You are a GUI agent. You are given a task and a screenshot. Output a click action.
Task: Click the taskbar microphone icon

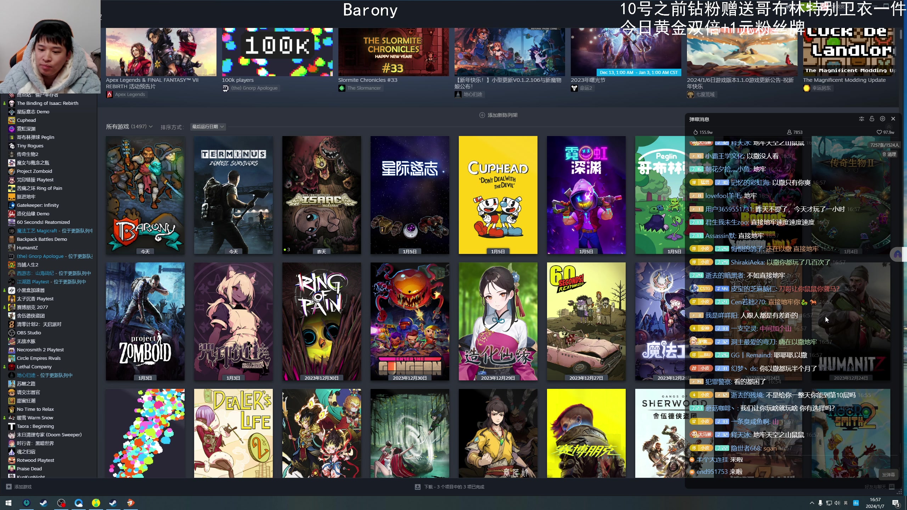pyautogui.click(x=820, y=503)
